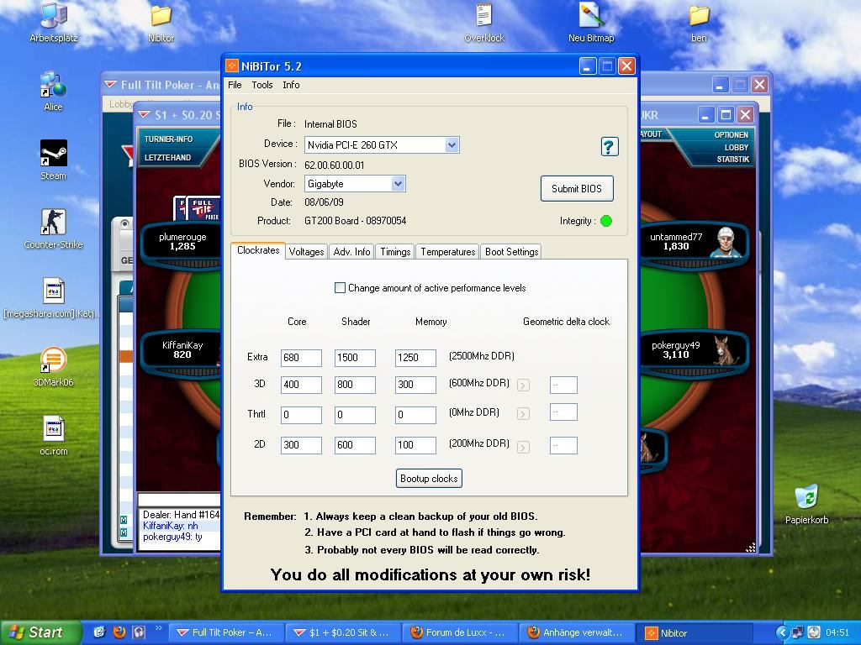Expand hidden system tray icons arrow
The image size is (861, 645).
pyautogui.click(x=782, y=633)
